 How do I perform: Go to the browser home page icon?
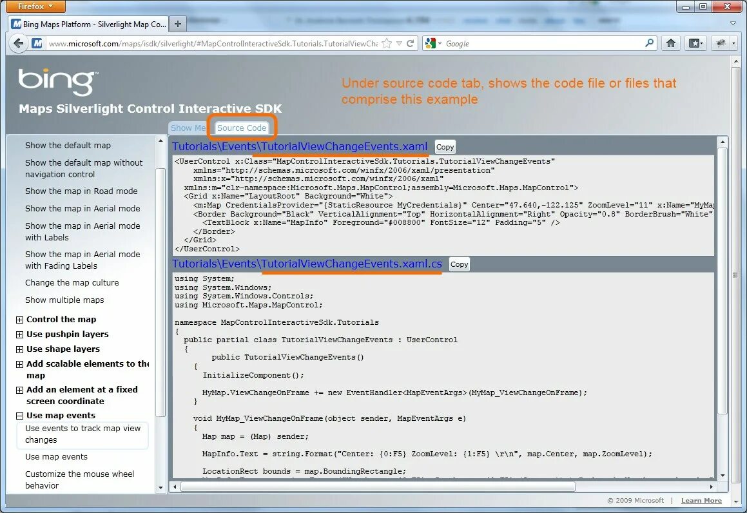coord(671,43)
